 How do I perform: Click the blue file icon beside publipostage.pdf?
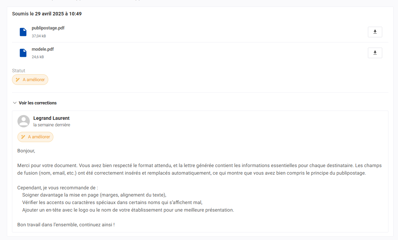[23, 32]
